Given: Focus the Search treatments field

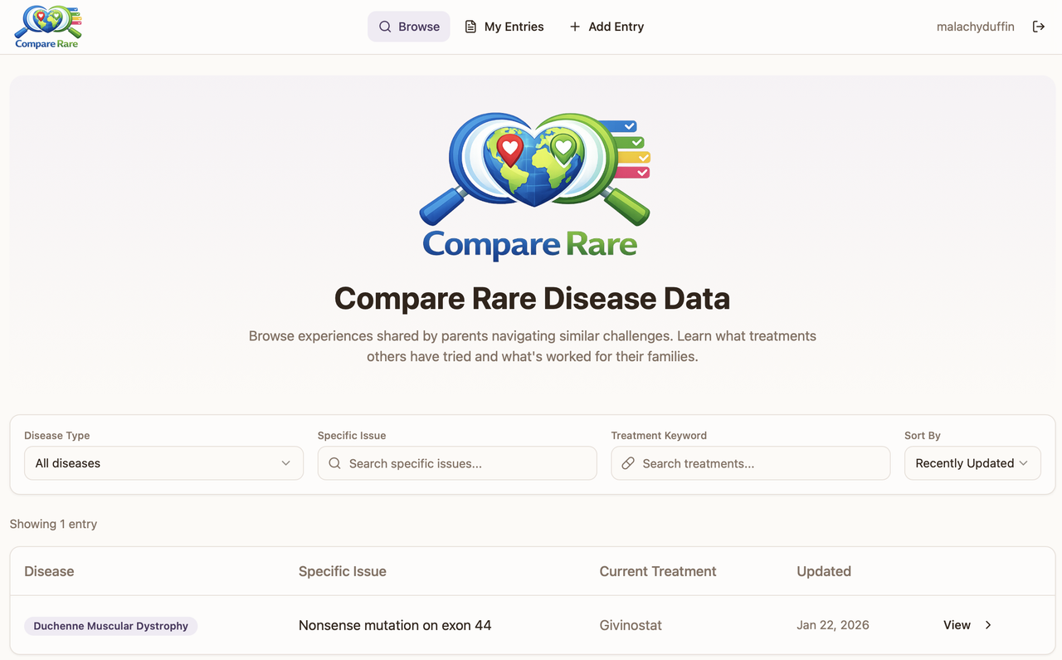Looking at the screenshot, I should 751,463.
